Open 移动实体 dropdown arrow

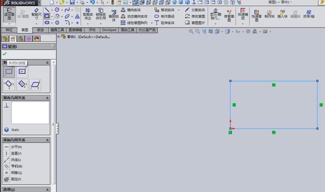(x=179, y=10)
